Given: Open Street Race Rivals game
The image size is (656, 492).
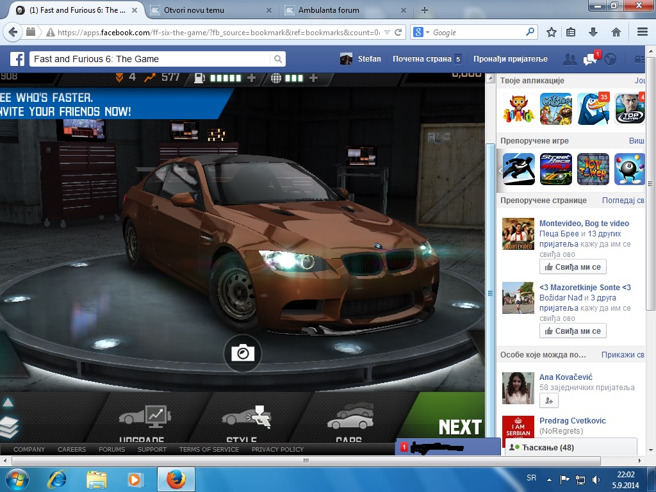Looking at the screenshot, I should (x=556, y=169).
